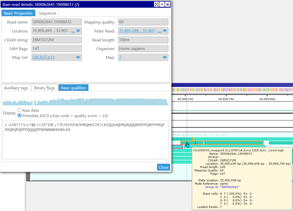The height and width of the screenshot is (211, 293).
Task: Click the SAM flags field
Action: pos(56,49)
